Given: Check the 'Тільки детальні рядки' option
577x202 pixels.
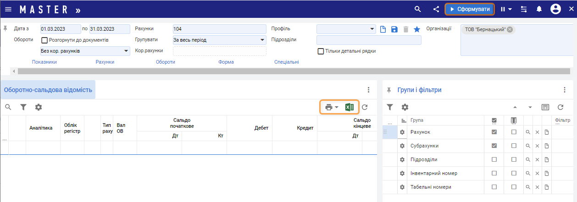Looking at the screenshot, I should pyautogui.click(x=321, y=51).
